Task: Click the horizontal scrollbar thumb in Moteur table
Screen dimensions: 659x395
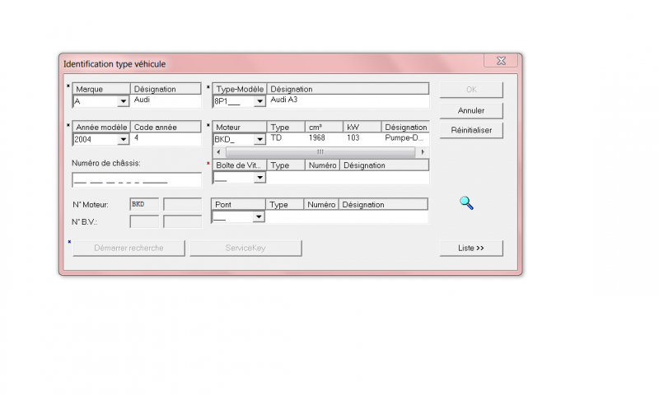Action: [320, 152]
